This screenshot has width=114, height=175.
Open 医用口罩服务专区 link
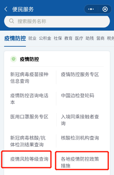pyautogui.click(x=29, y=117)
